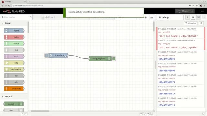The image size is (207, 116).
Task: Collapse the input palette category
Action: pos(14,23)
